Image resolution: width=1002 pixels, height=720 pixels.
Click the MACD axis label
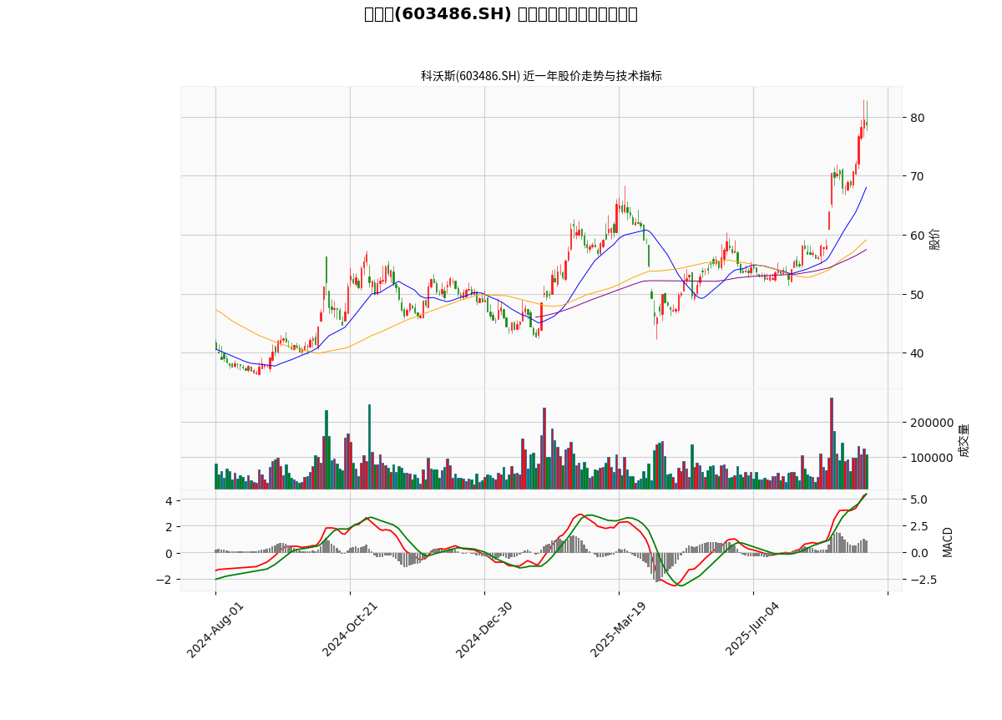948,541
